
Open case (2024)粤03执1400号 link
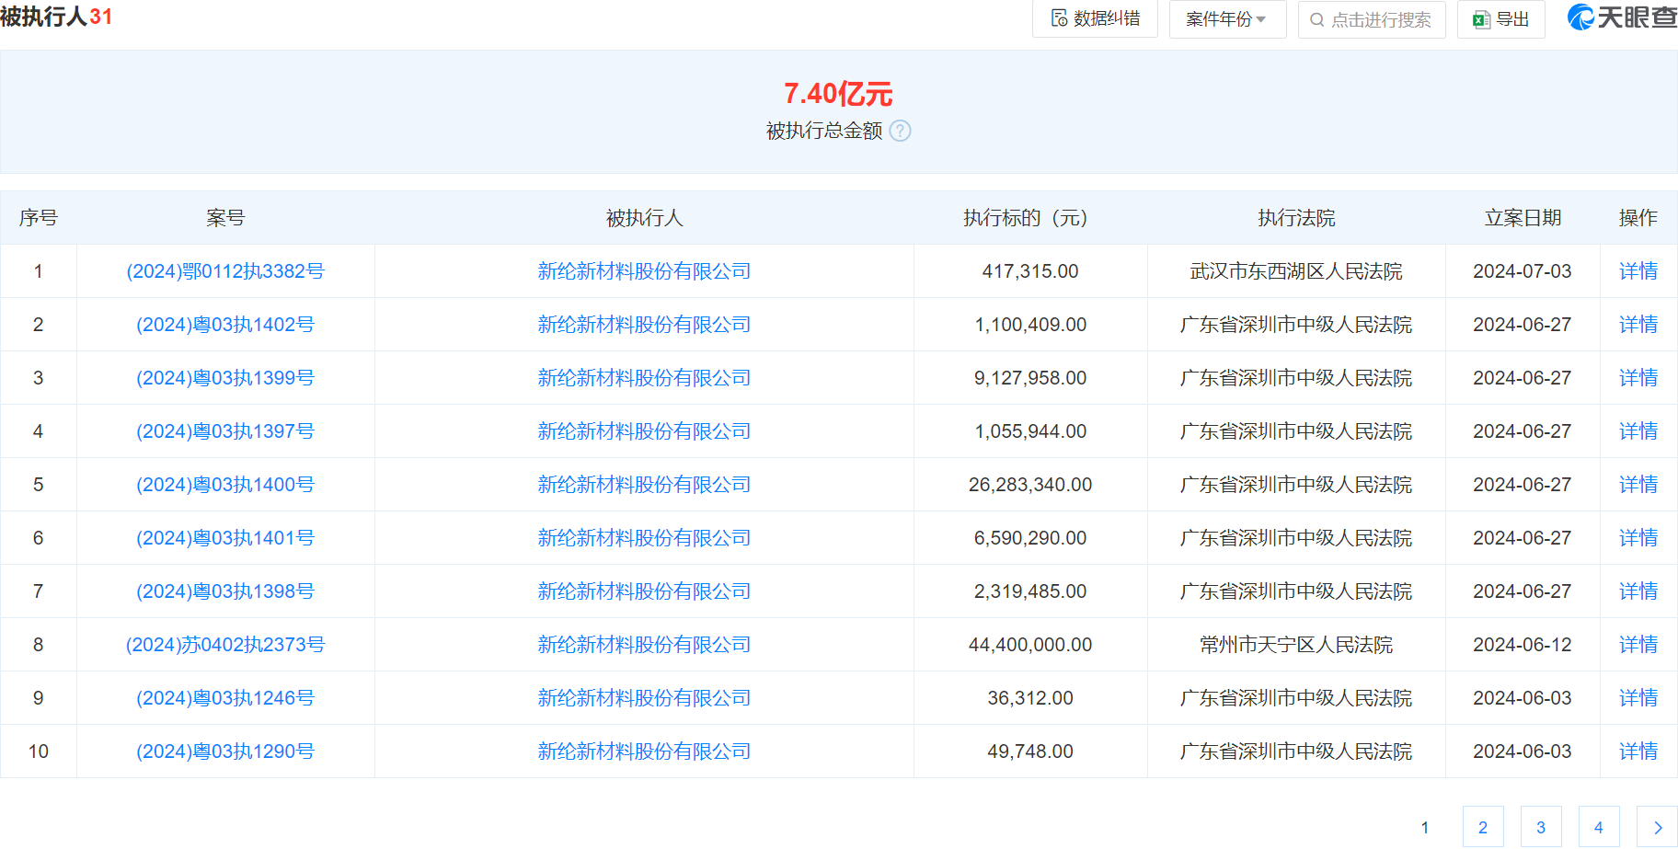point(225,485)
